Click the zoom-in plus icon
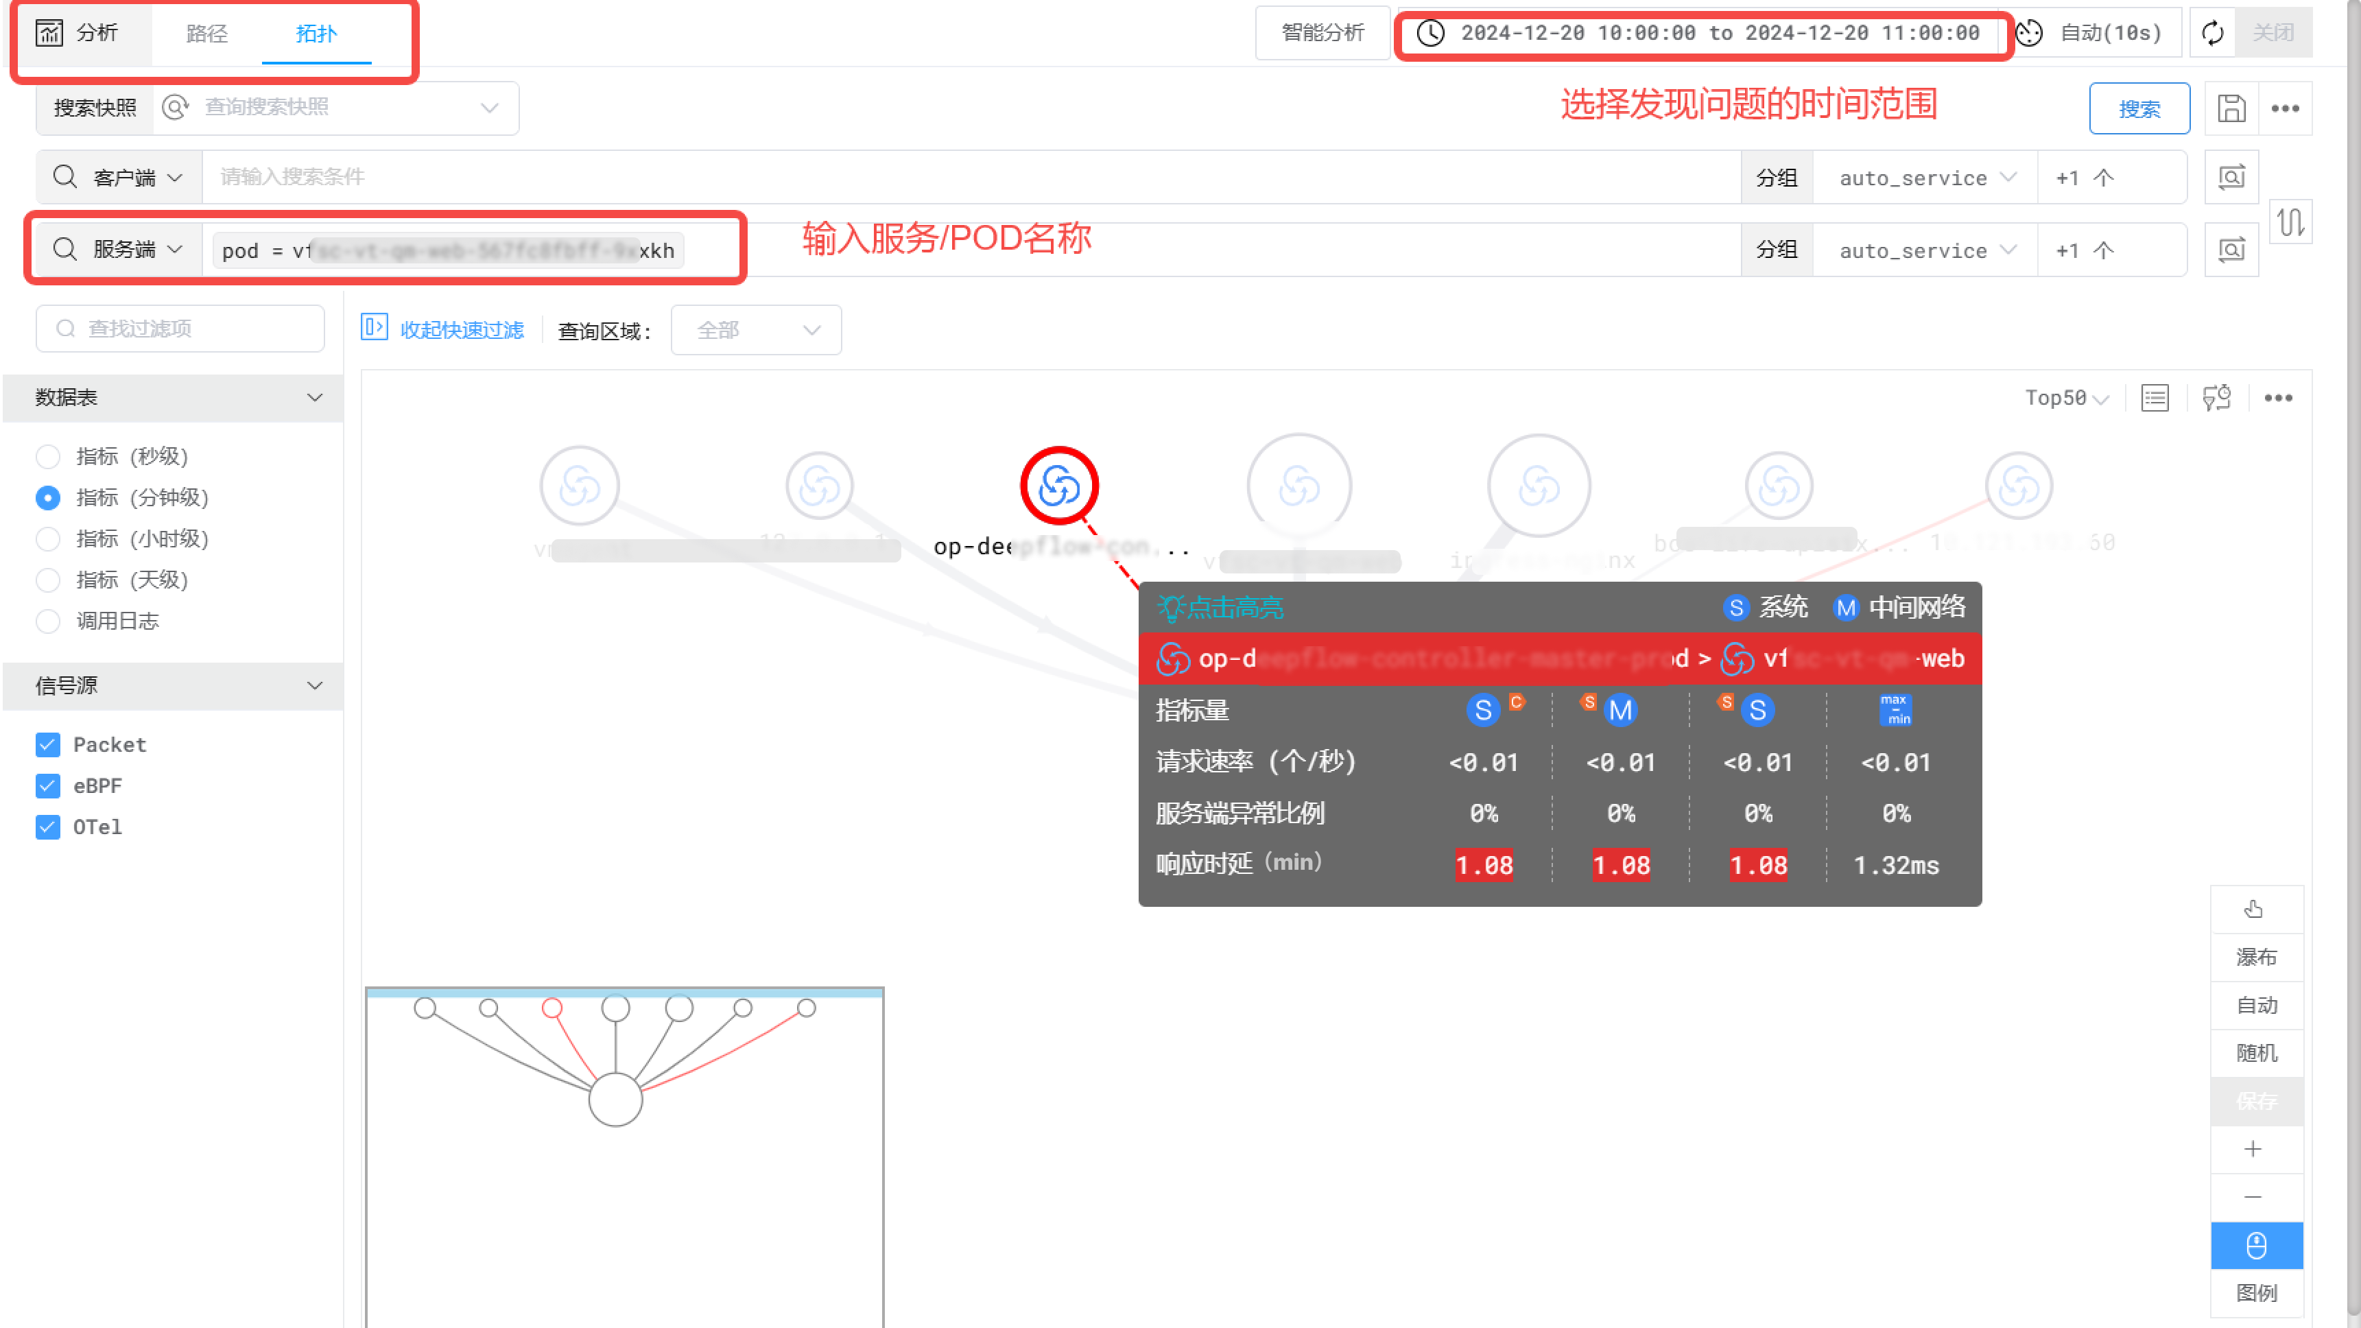The image size is (2361, 1328). click(x=2254, y=1149)
